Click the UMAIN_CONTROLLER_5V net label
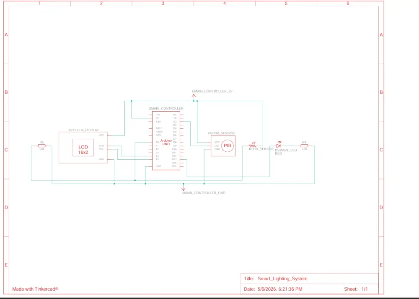Viewport: 419px width, 299px height. tap(212, 91)
